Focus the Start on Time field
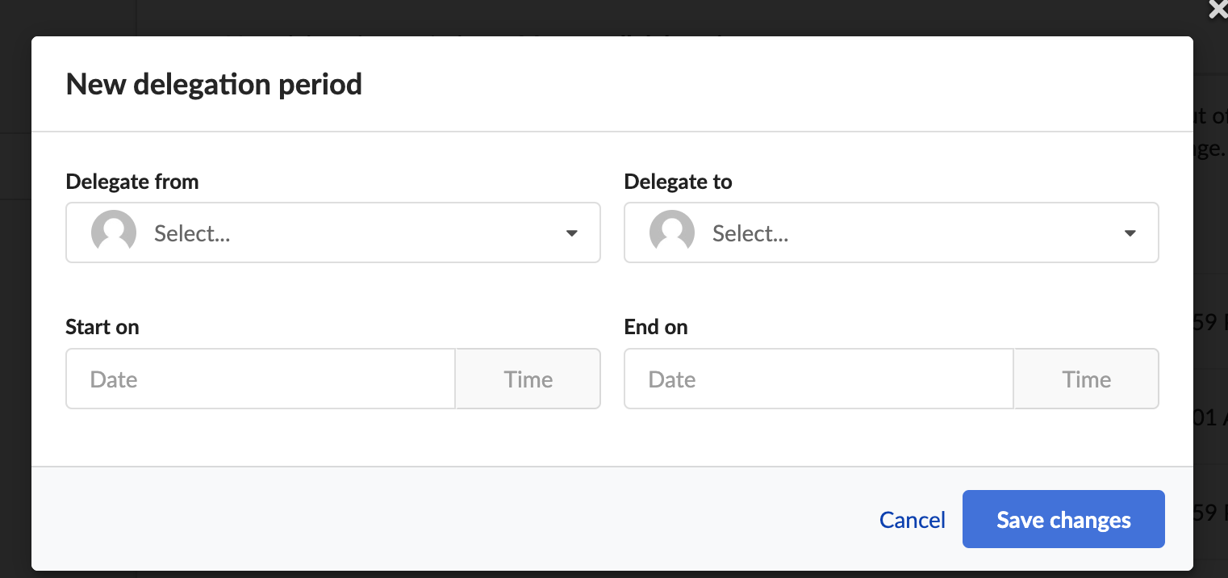 (x=528, y=379)
